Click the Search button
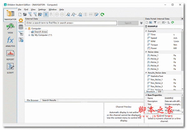Image resolution: width=187 pixels, height=130 pixels. tap(128, 23)
